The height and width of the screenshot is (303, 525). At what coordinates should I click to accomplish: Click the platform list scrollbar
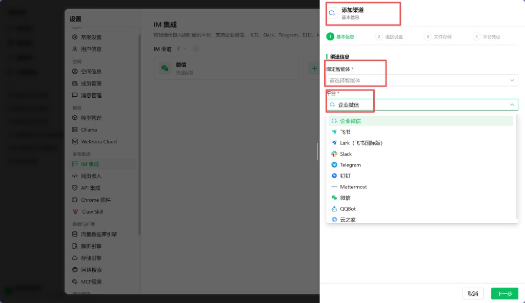tap(517, 165)
